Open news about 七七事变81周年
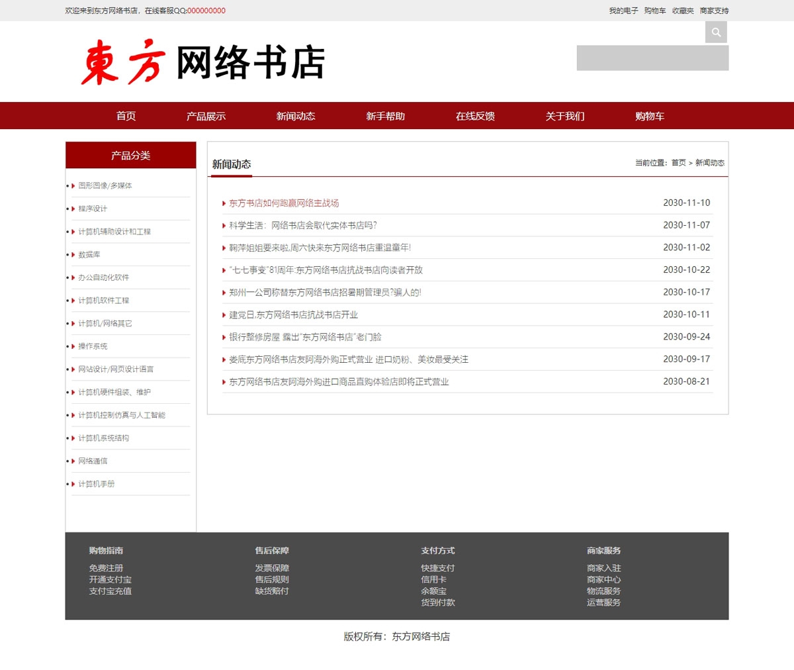Screen dimensions: 794x670 click(326, 270)
